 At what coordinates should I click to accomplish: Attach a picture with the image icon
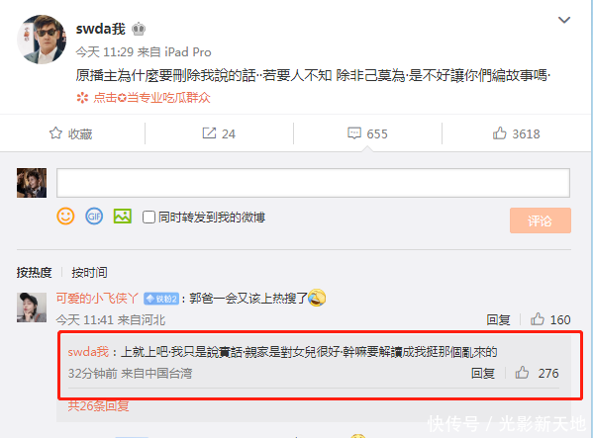[123, 217]
